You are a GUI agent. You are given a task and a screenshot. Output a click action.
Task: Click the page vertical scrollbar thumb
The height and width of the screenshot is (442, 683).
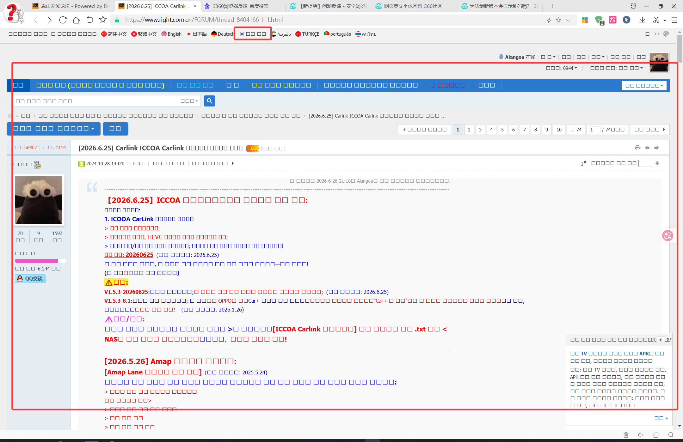pyautogui.click(x=680, y=48)
